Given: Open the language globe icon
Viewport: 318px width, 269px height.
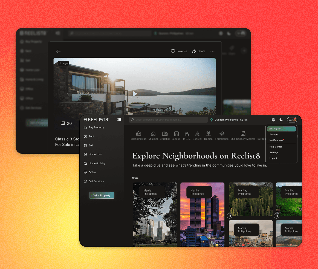Looking at the screenshot, I should (x=273, y=120).
